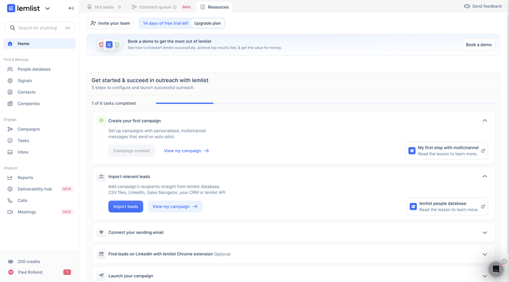Click the Inbox tray icon

pyautogui.click(x=10, y=152)
